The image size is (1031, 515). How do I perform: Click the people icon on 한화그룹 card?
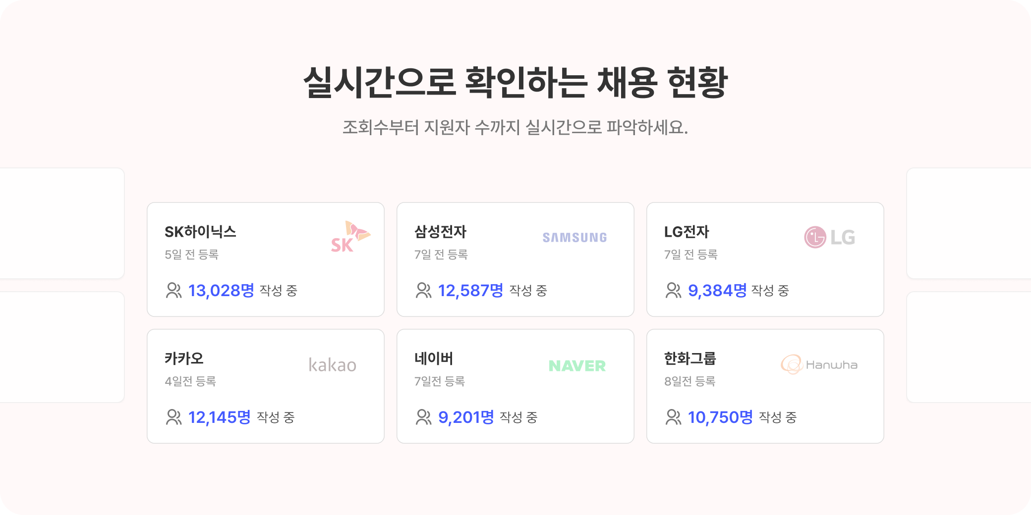click(673, 417)
